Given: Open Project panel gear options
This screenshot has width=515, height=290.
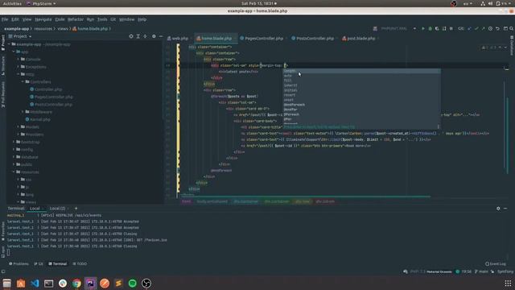Looking at the screenshot, I should 154,36.
